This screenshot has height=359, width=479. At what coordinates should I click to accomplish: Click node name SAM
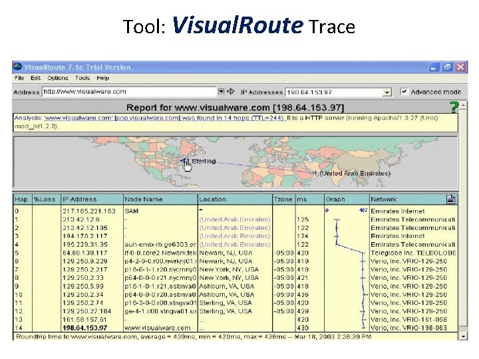[x=131, y=211]
